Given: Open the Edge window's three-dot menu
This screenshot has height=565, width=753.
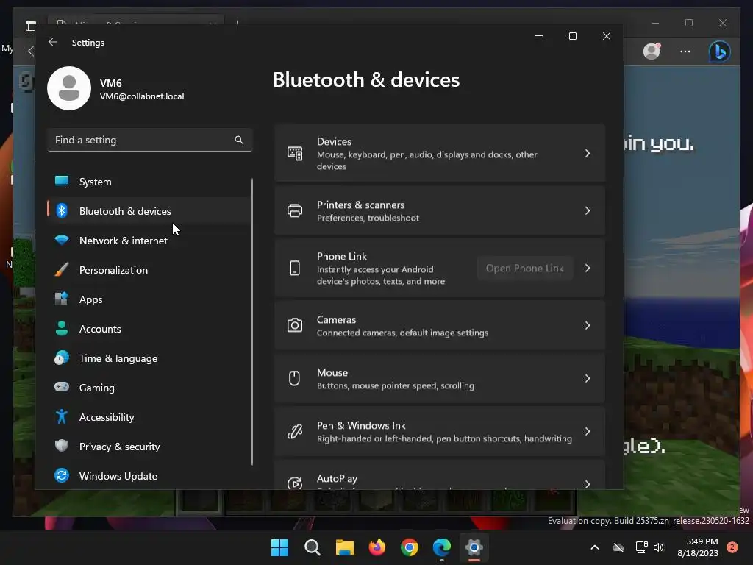Looking at the screenshot, I should [x=685, y=51].
